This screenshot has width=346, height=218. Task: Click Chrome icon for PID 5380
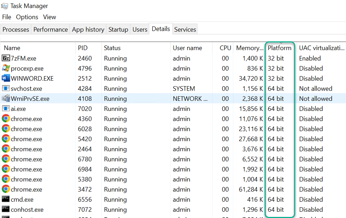click(6, 179)
